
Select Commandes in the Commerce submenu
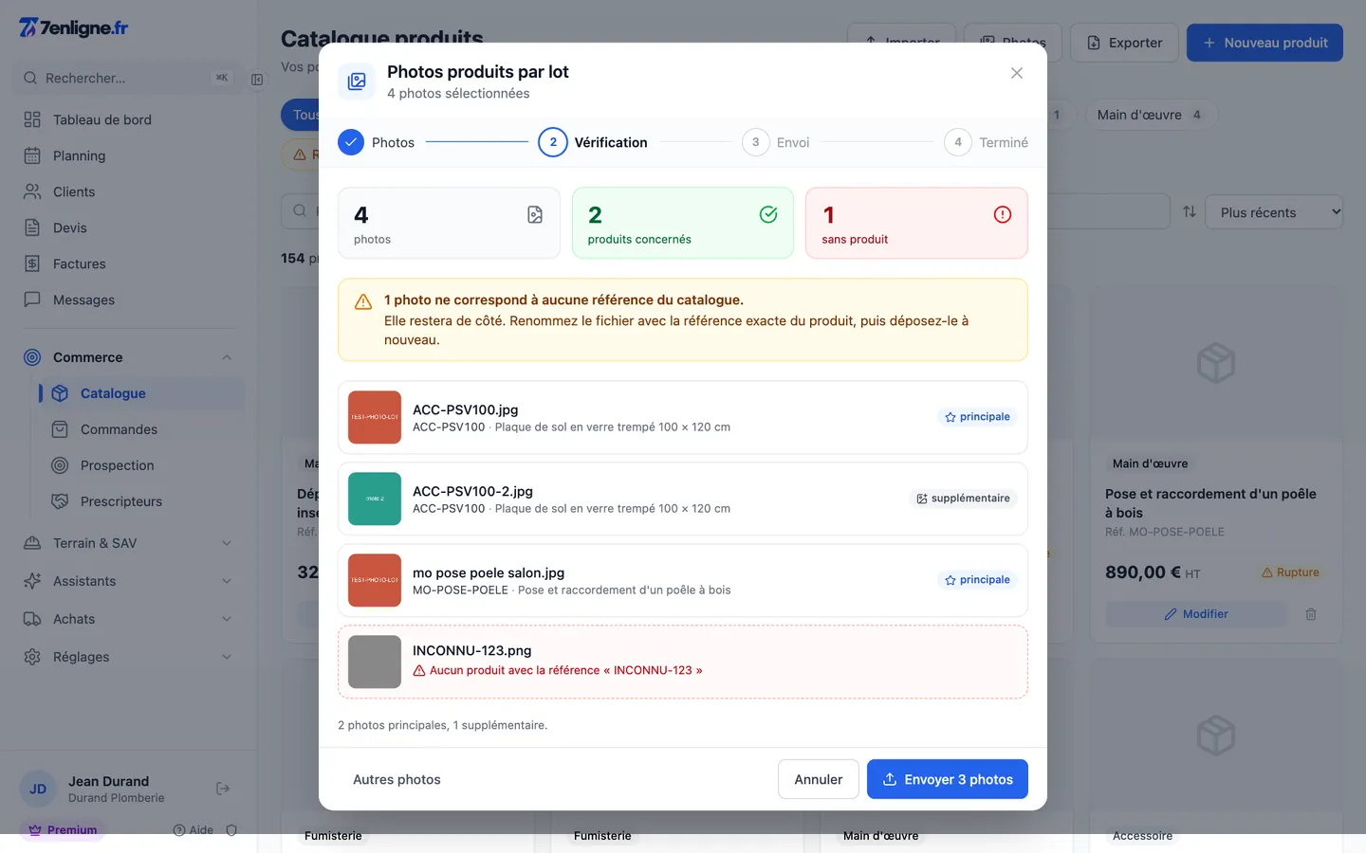[x=142, y=429]
